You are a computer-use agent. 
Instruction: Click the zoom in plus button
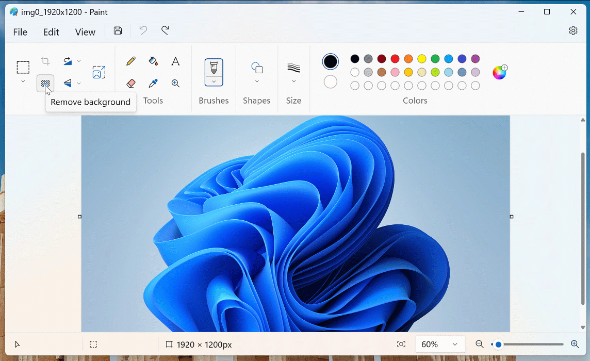point(575,344)
